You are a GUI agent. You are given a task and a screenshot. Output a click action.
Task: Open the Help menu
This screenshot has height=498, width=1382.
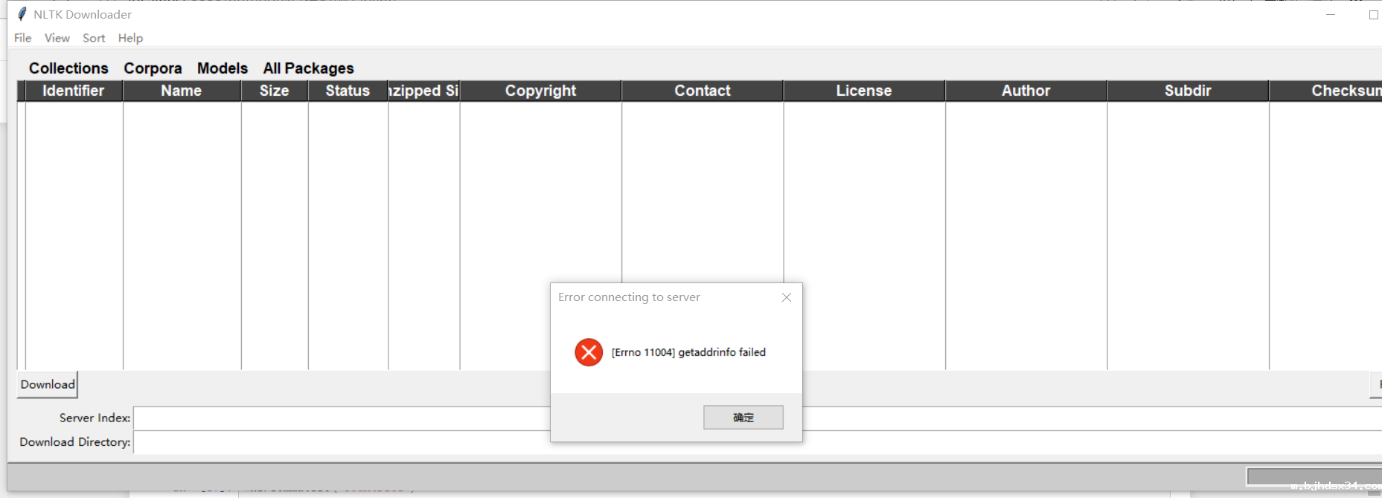point(130,38)
